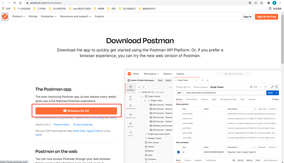The height and width of the screenshot is (163, 284).
Task: Open the 项目 bookmark folder
Action: coord(112,9)
